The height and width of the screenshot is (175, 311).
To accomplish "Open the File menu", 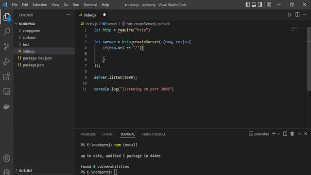I will tap(15, 5).
